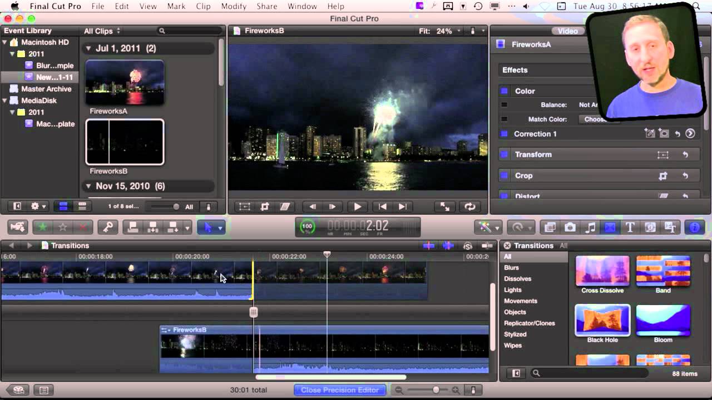Hide the Transitions Browser toolbar icon

(x=610, y=227)
